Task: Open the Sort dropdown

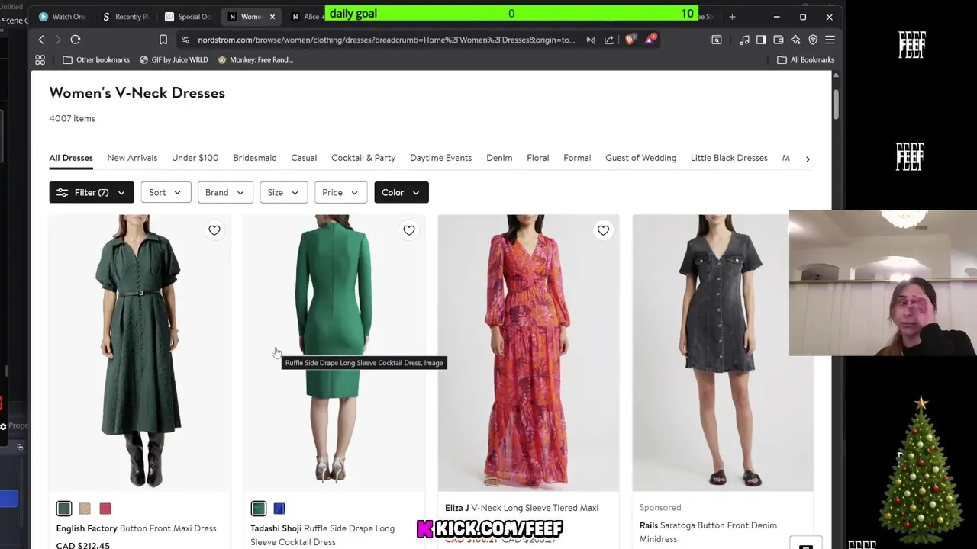Action: tap(166, 192)
